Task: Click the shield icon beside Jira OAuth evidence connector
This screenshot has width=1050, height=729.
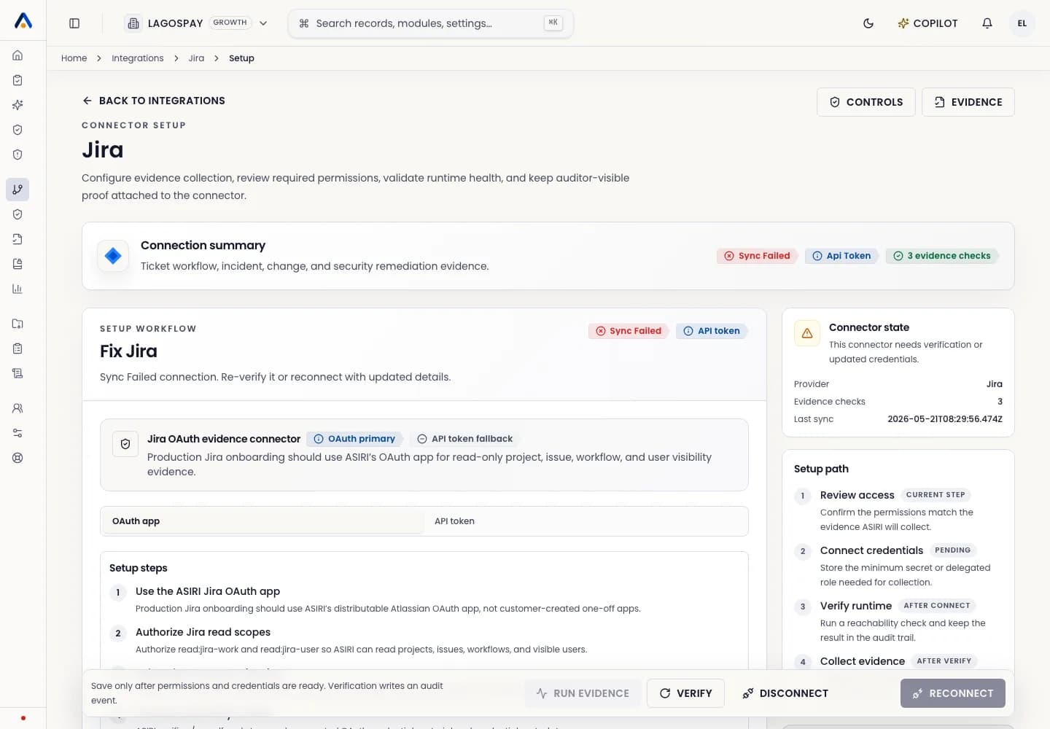Action: click(125, 444)
